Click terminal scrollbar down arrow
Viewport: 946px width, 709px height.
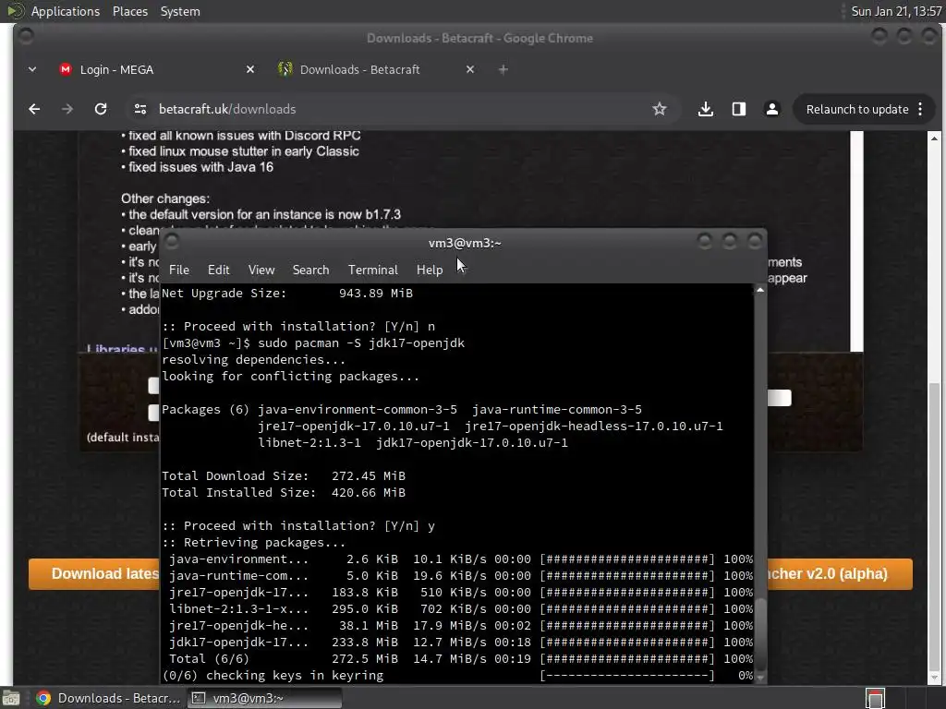click(x=760, y=678)
